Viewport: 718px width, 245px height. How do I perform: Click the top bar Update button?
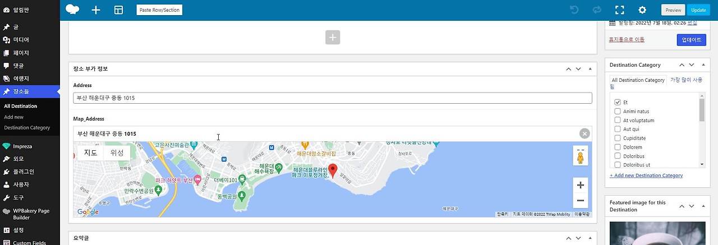point(699,10)
